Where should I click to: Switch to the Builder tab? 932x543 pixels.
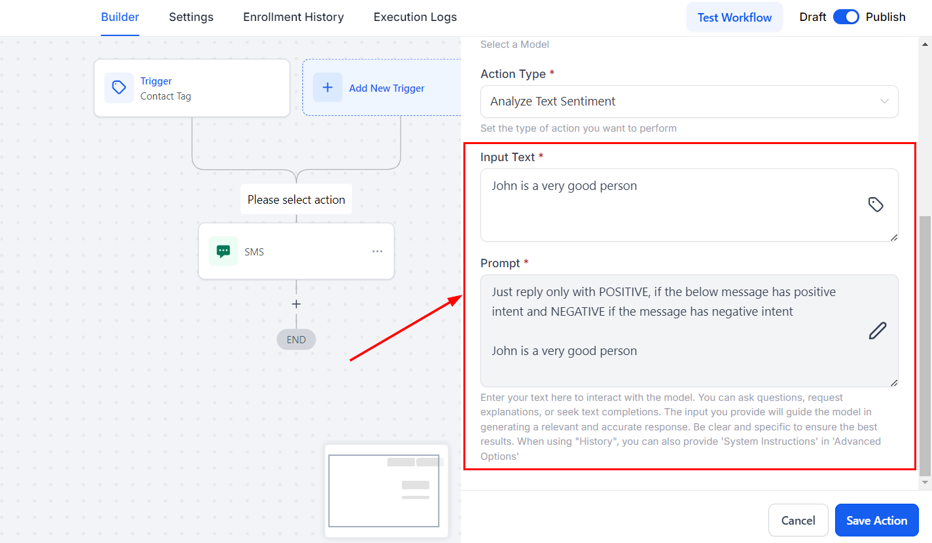click(x=120, y=17)
